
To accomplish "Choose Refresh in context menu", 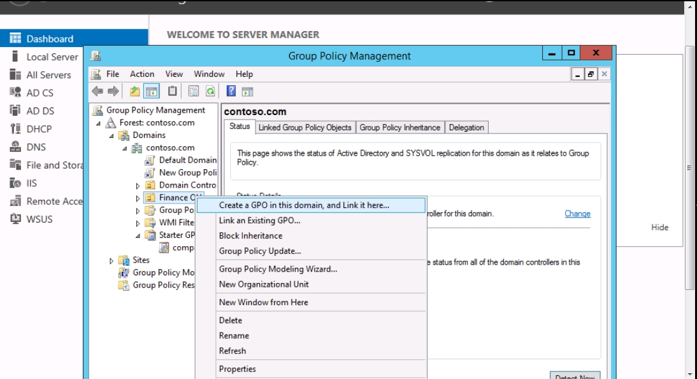I will tap(311, 351).
